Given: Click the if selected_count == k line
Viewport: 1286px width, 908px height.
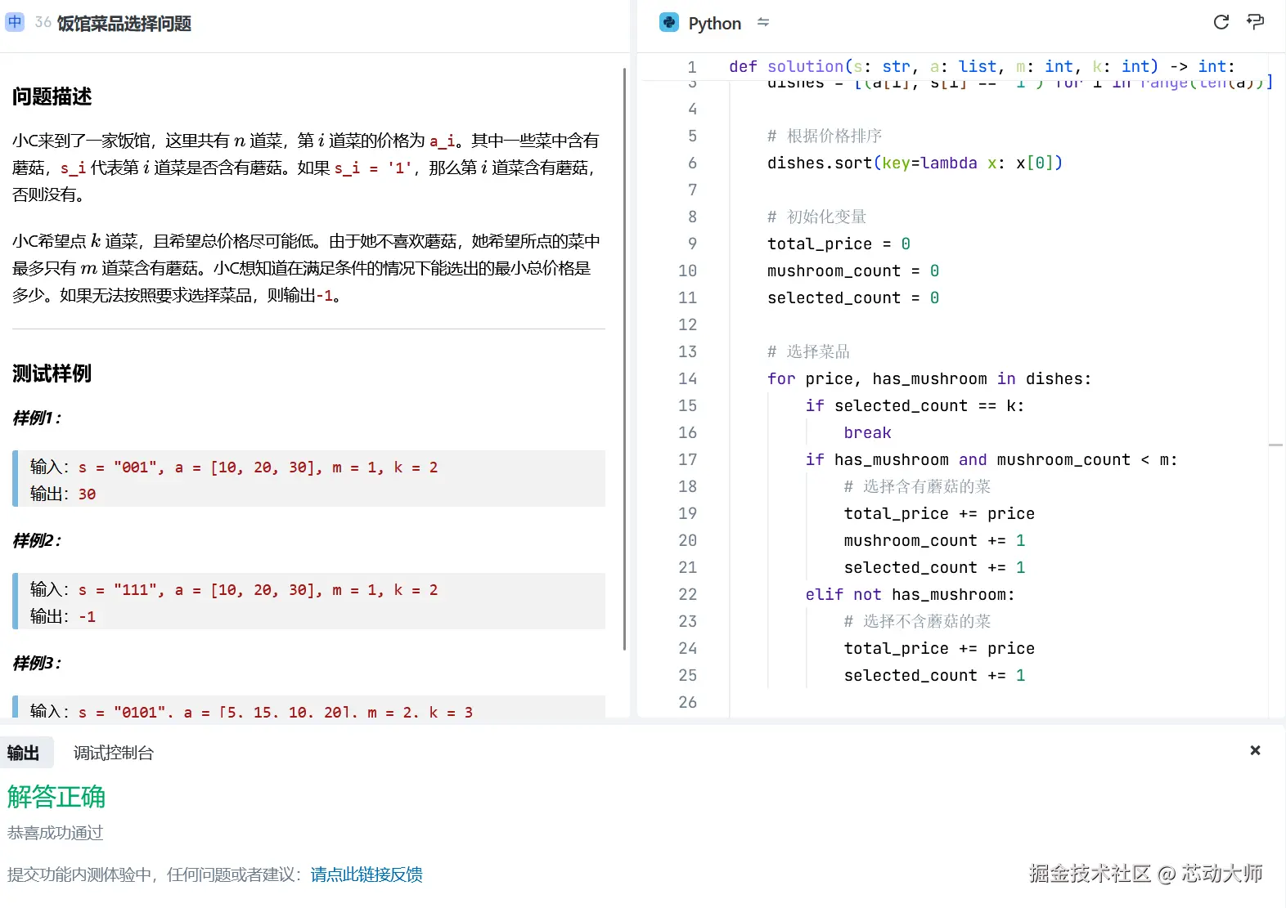Looking at the screenshot, I should (x=915, y=405).
